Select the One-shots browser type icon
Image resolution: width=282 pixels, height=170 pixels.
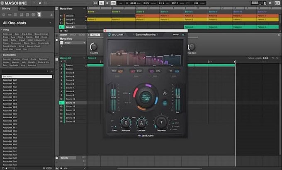(39, 15)
